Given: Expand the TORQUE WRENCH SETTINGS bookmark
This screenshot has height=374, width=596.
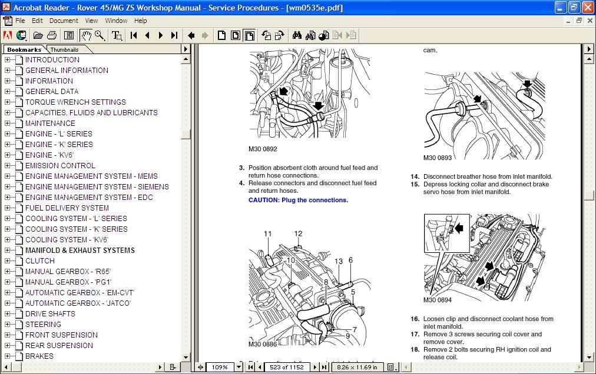Looking at the screenshot, I should click(7, 102).
